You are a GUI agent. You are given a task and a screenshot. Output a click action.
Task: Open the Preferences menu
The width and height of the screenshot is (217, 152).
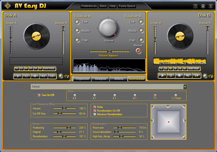click(89, 6)
